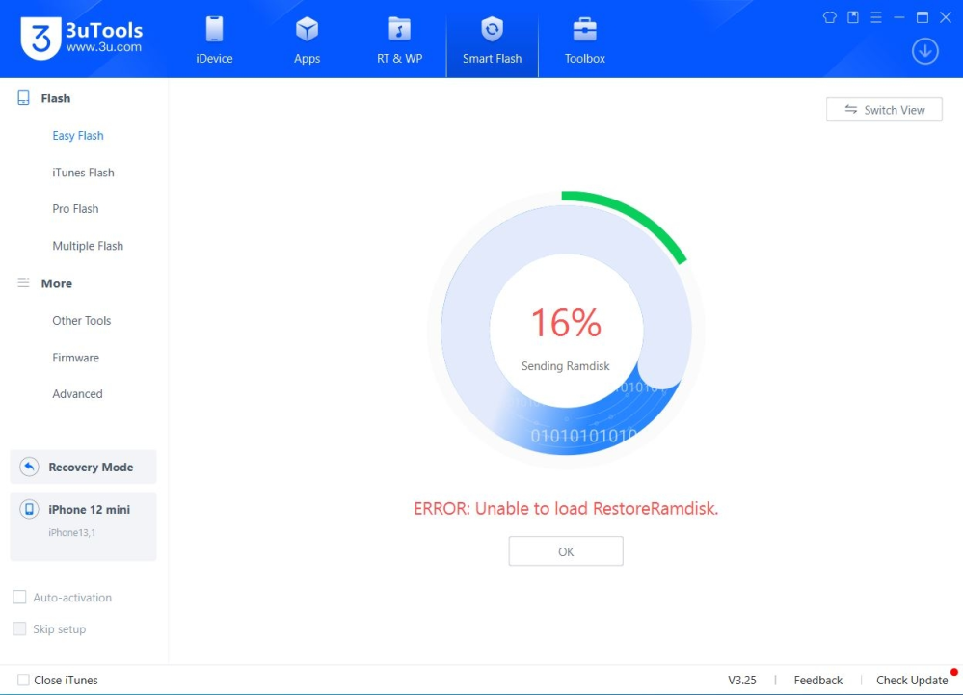Open Easy Flash

click(x=78, y=136)
